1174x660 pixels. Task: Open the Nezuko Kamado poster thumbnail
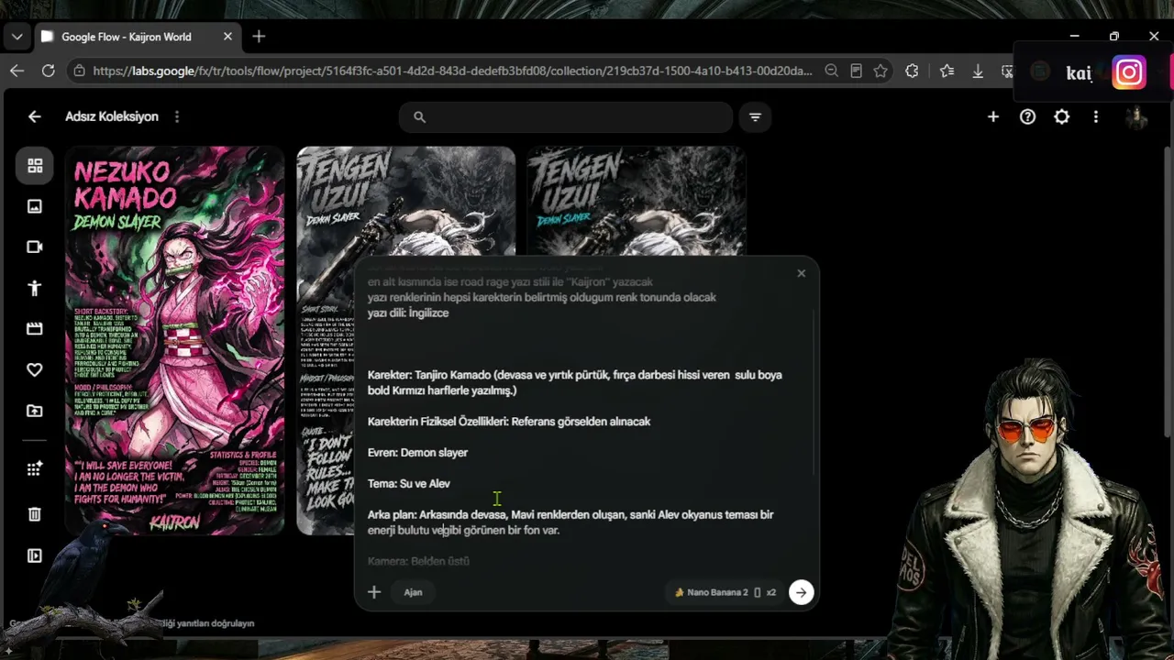click(174, 340)
